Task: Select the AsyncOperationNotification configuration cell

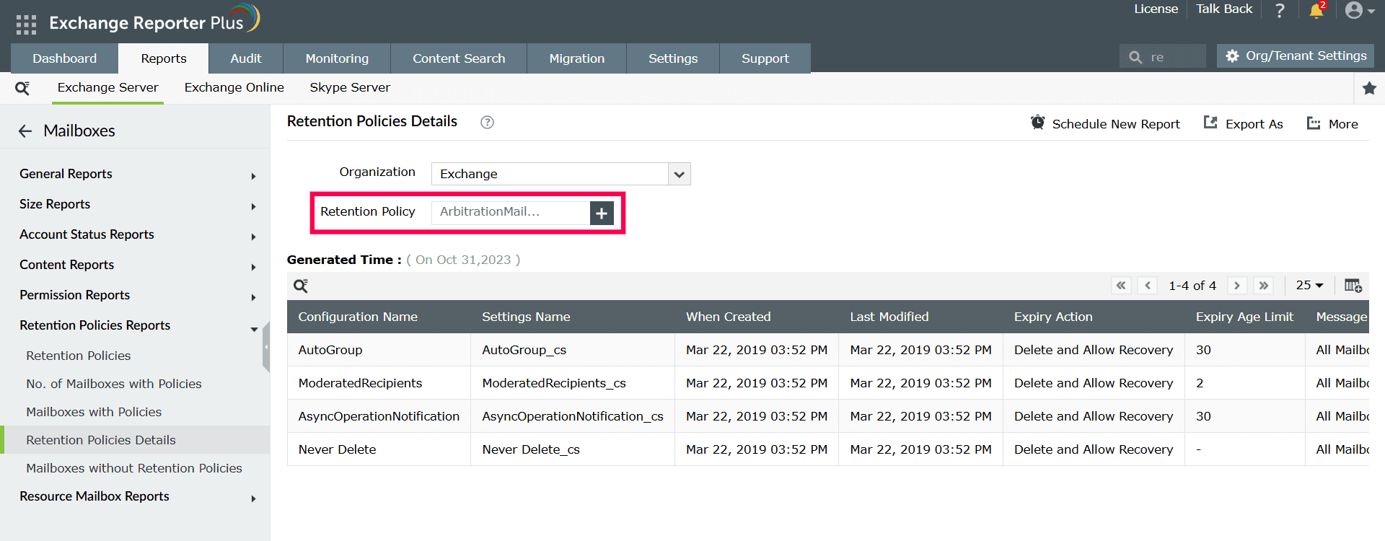Action: pos(379,416)
